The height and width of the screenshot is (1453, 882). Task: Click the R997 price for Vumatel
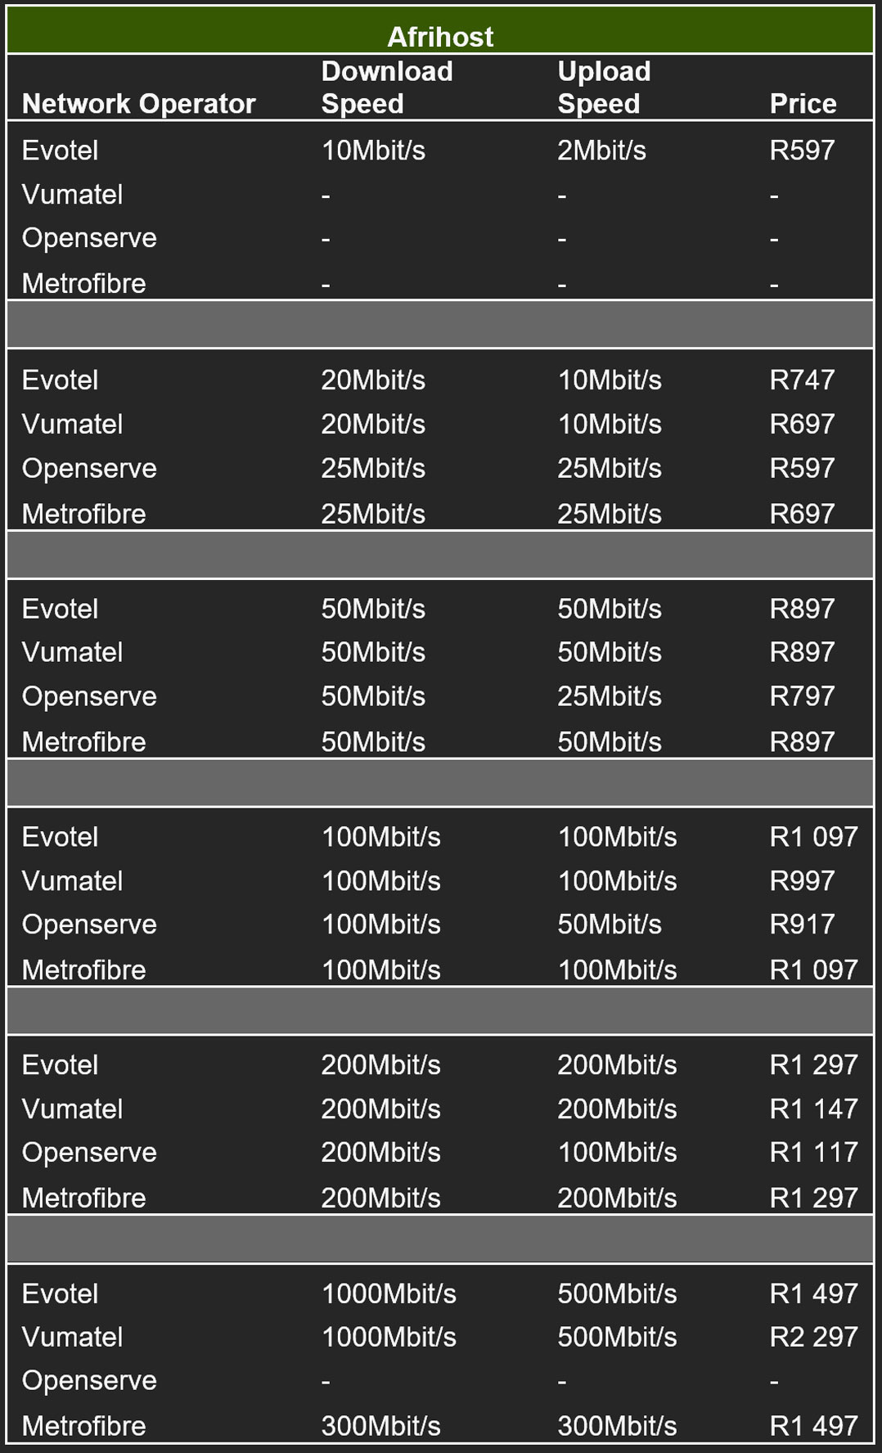802,881
